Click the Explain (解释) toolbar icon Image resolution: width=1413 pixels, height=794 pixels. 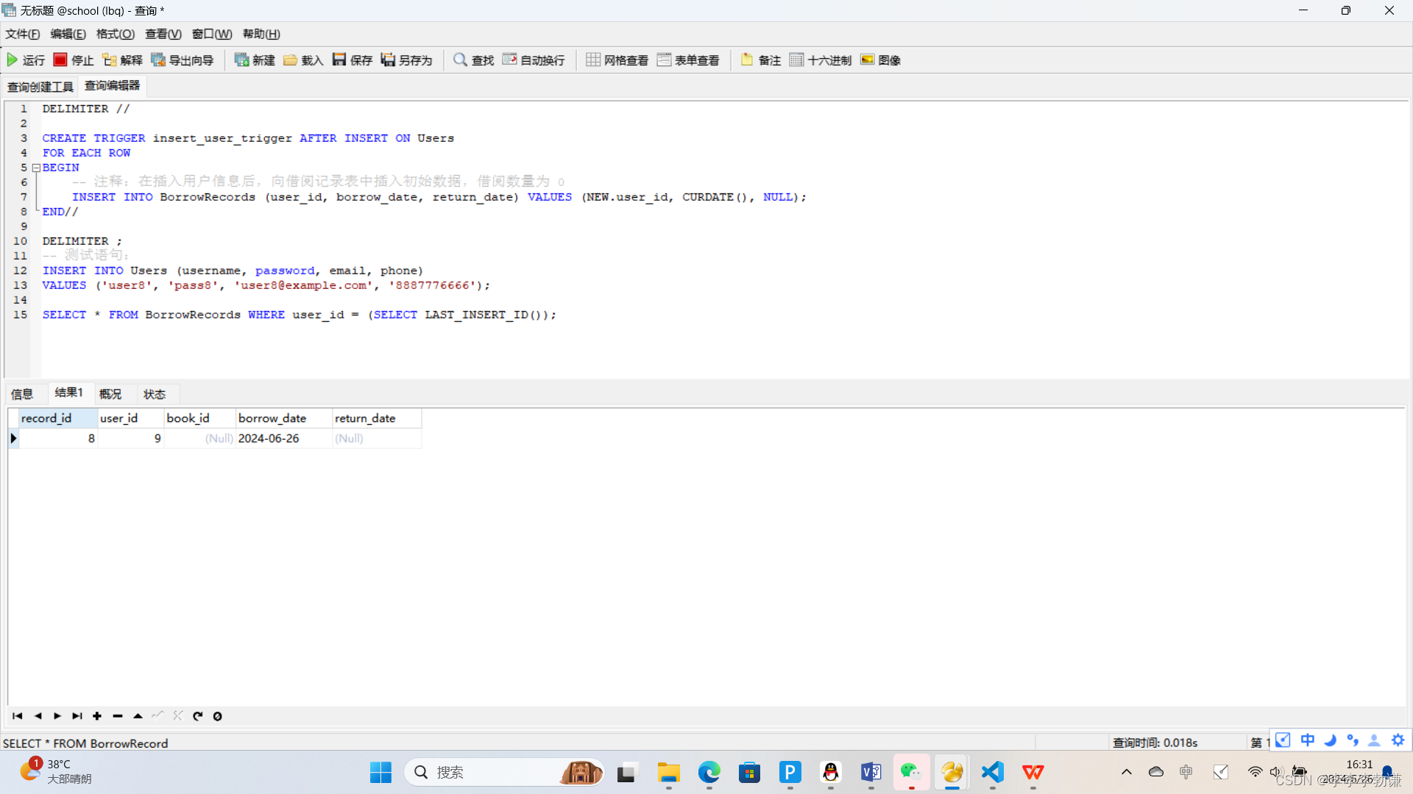click(110, 60)
